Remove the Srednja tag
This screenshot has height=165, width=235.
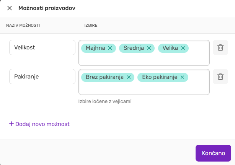coord(149,48)
